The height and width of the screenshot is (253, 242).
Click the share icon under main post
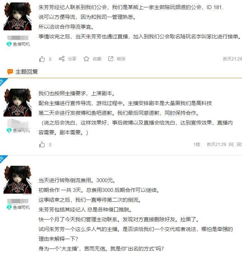62,59
